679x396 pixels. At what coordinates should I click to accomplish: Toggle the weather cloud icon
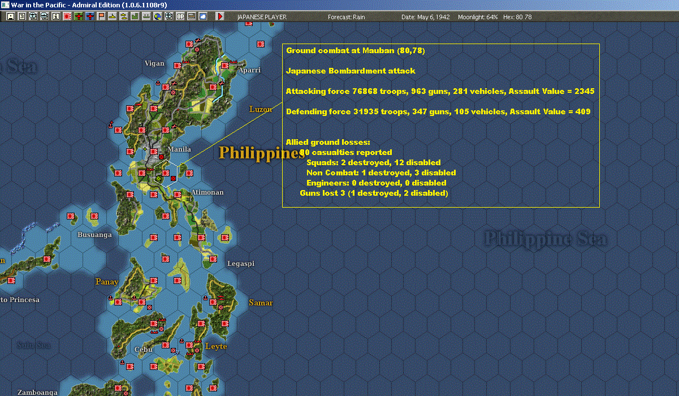pyautogui.click(x=203, y=16)
